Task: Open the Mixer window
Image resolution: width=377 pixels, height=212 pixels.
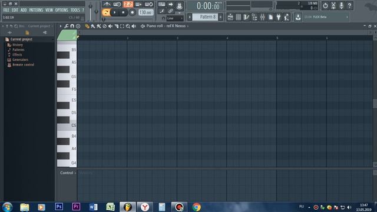Action: point(262,17)
